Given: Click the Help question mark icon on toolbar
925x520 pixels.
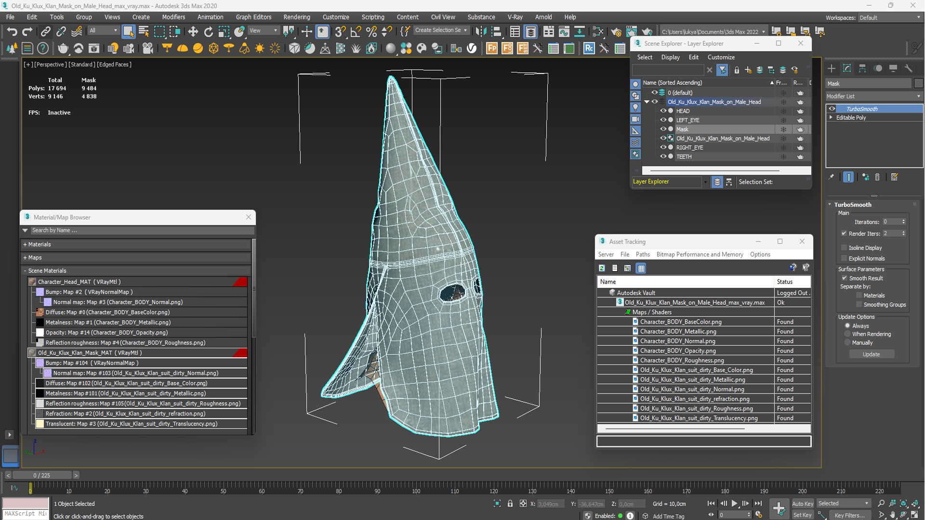Looking at the screenshot, I should coord(43,48).
